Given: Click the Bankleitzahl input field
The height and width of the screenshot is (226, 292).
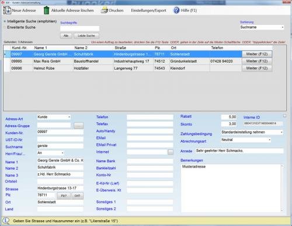Looking at the screenshot, I should point(150,168).
